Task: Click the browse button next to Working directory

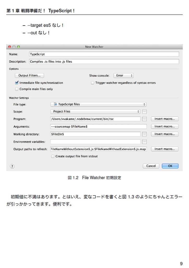Action: pos(144,134)
